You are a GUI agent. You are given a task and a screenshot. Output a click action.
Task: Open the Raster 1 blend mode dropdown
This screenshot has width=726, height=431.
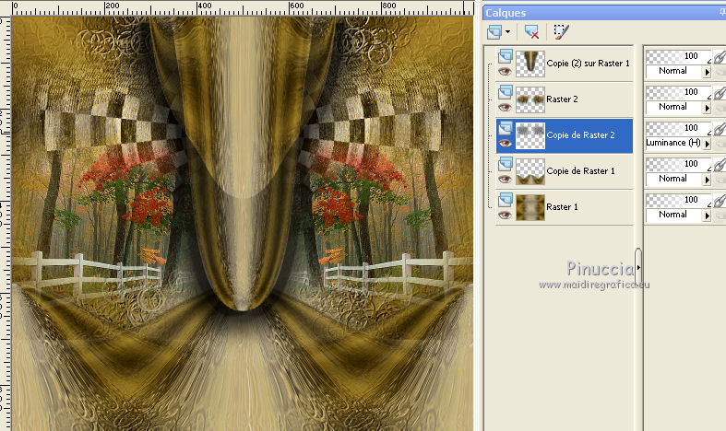tap(707, 215)
